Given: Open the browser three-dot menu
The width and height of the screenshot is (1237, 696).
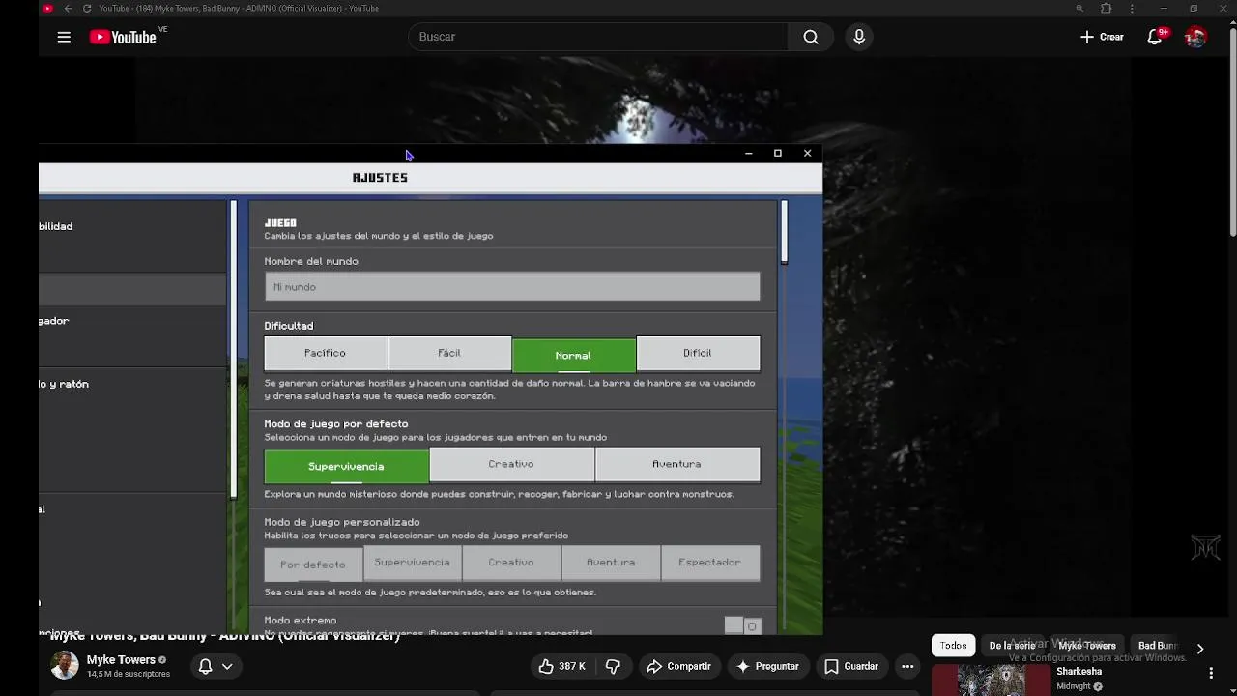Looking at the screenshot, I should click(x=1132, y=8).
